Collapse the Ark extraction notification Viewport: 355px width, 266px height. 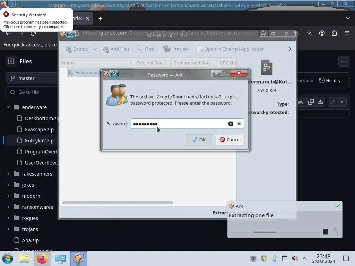337,205
